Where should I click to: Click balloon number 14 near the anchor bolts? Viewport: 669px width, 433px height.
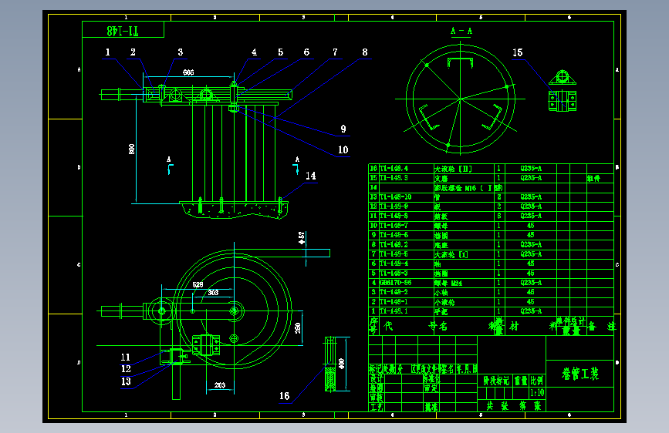[x=310, y=176]
